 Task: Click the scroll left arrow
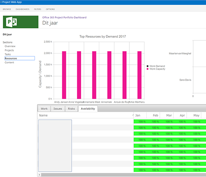[40, 175]
